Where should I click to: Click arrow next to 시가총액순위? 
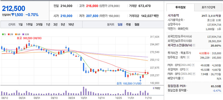click(184, 20)
